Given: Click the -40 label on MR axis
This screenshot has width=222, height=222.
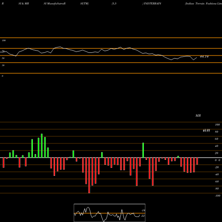Looking at the screenshot, I should tap(217, 174).
